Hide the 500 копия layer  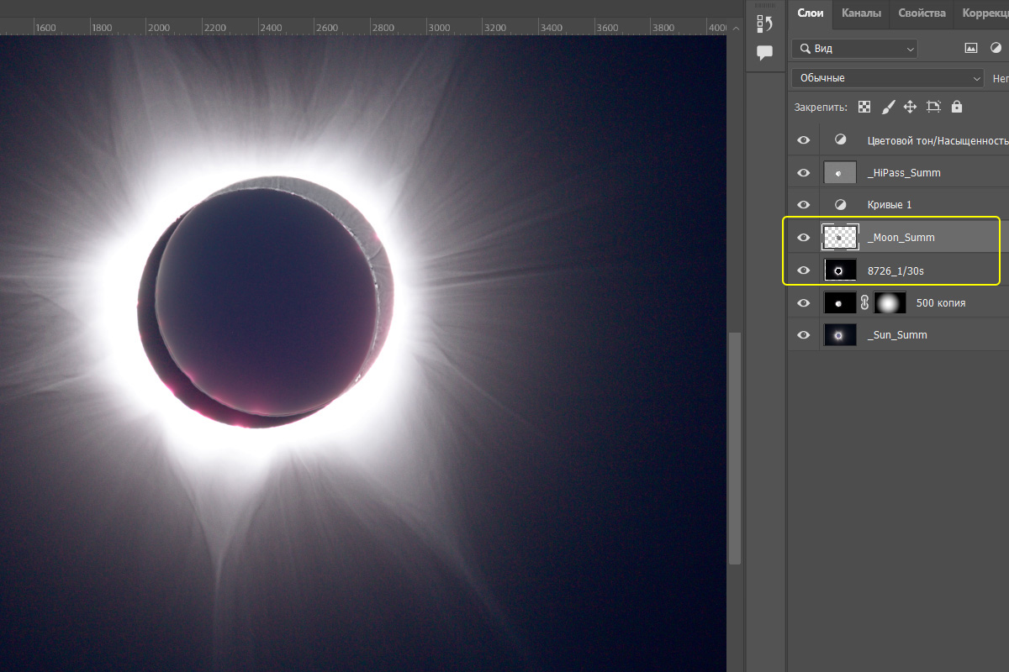click(x=804, y=302)
